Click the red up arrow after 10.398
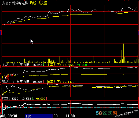The width and height of the screenshot is (139, 118). point(43,82)
